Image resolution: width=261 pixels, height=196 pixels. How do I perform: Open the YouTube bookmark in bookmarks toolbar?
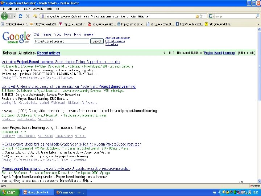tap(102, 24)
